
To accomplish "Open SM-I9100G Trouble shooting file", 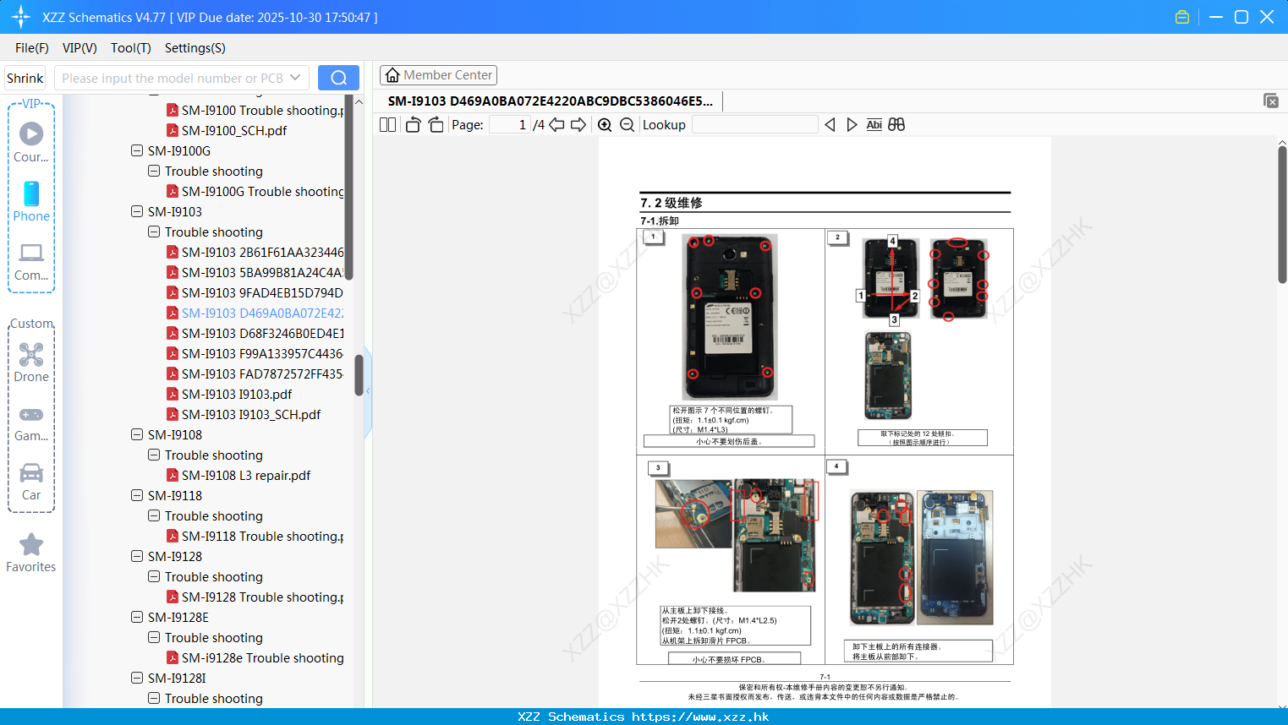I will (262, 191).
